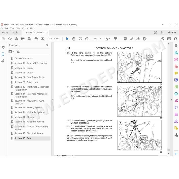Image resolution: width=179 pixels, height=179 pixels.
Task: Open Section 21 - Gear Transmission bookmark
Action: pyautogui.click(x=30, y=77)
